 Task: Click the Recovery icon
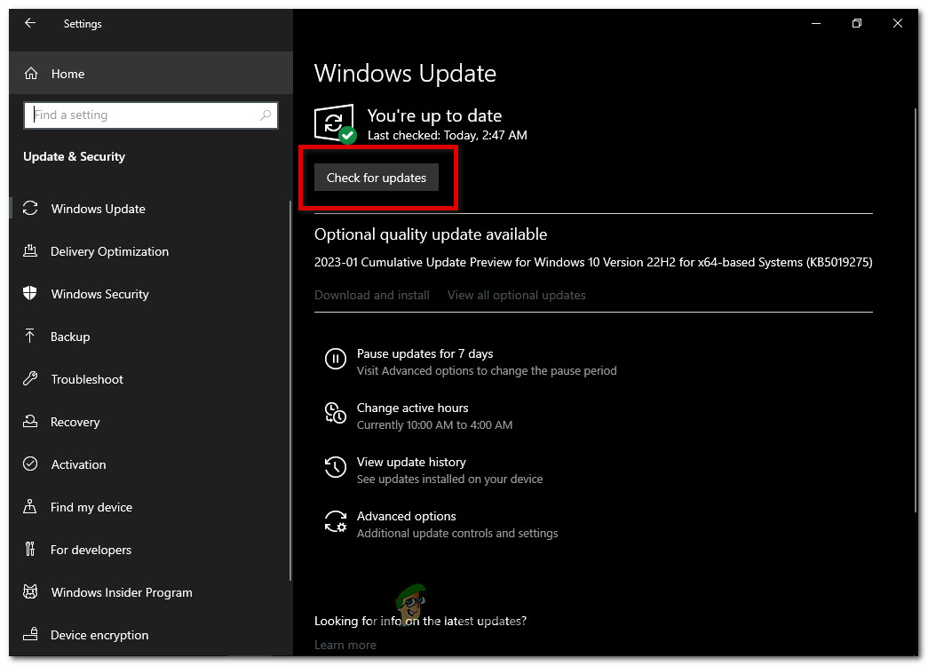pyautogui.click(x=32, y=422)
